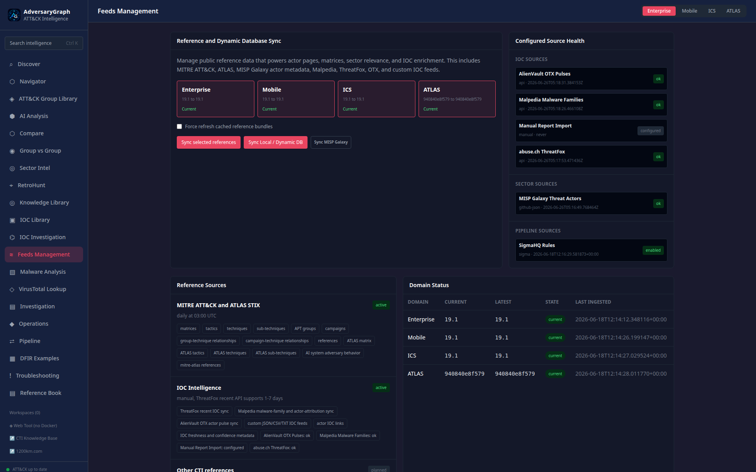
Task: Click Sync selected references button
Action: pos(208,142)
